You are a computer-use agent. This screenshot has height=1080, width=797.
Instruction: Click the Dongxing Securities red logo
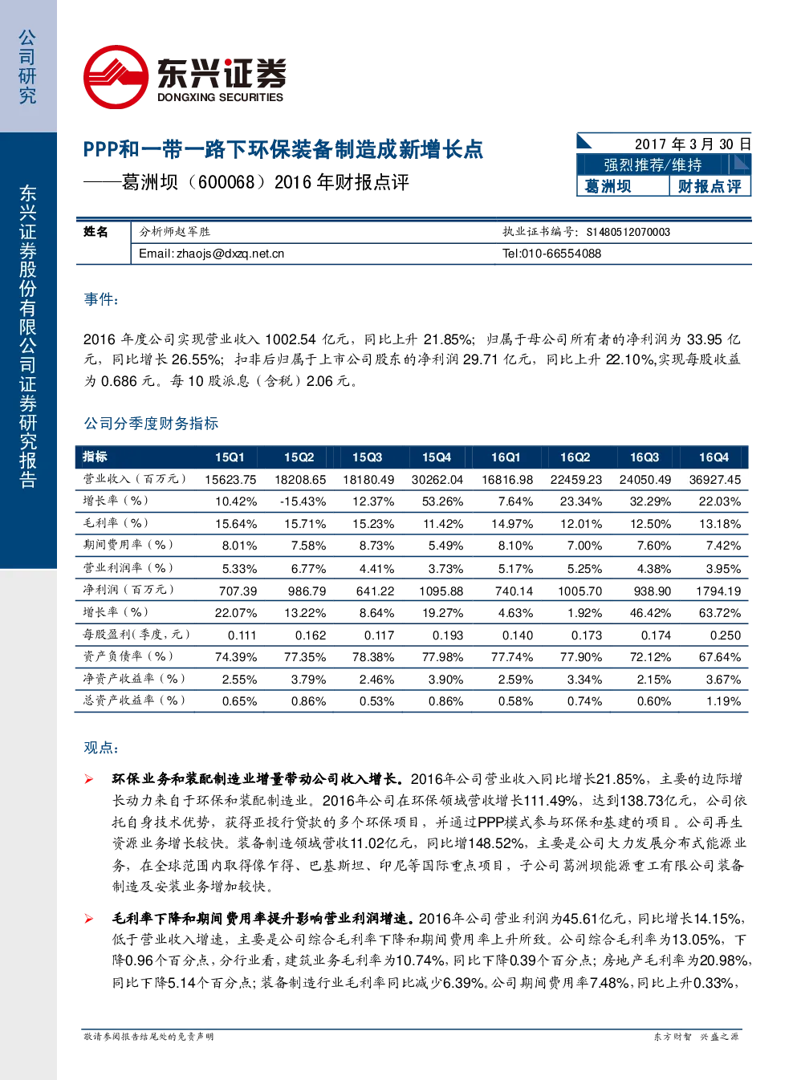pyautogui.click(x=116, y=78)
